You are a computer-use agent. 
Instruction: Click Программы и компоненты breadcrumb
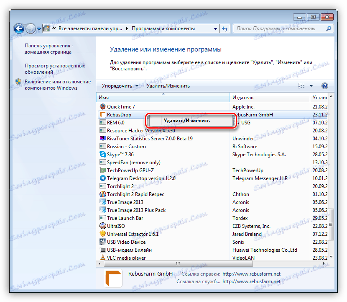coord(163,28)
